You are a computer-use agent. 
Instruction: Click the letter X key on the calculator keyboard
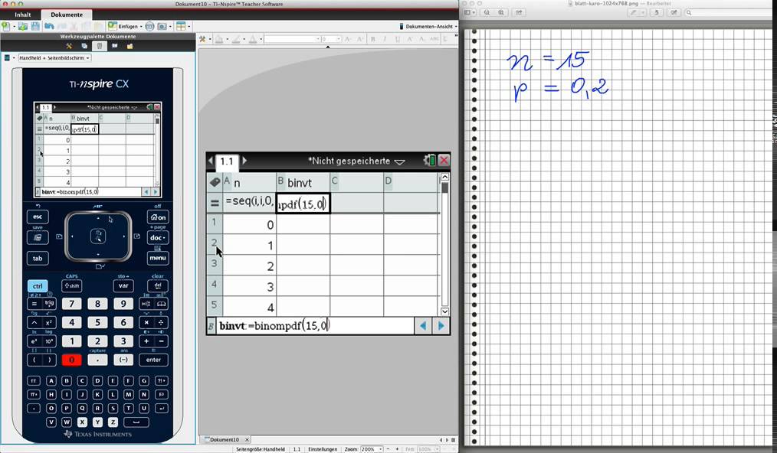pos(82,422)
